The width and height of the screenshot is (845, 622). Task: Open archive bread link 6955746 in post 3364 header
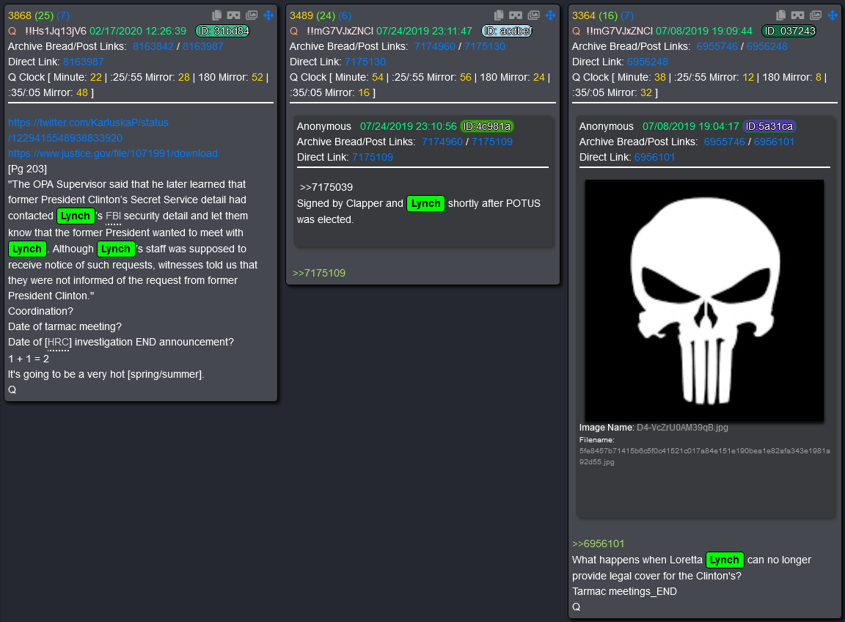pyautogui.click(x=717, y=46)
